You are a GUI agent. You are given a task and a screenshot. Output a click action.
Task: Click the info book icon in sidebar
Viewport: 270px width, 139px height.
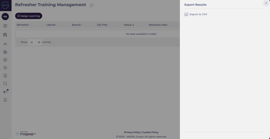[5, 100]
